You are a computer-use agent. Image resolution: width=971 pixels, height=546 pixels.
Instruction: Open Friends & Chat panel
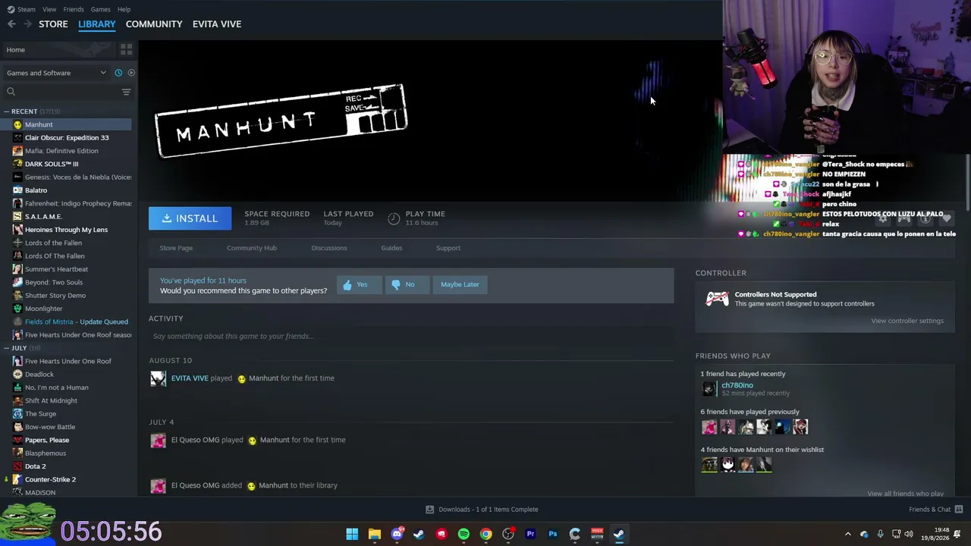click(x=935, y=510)
